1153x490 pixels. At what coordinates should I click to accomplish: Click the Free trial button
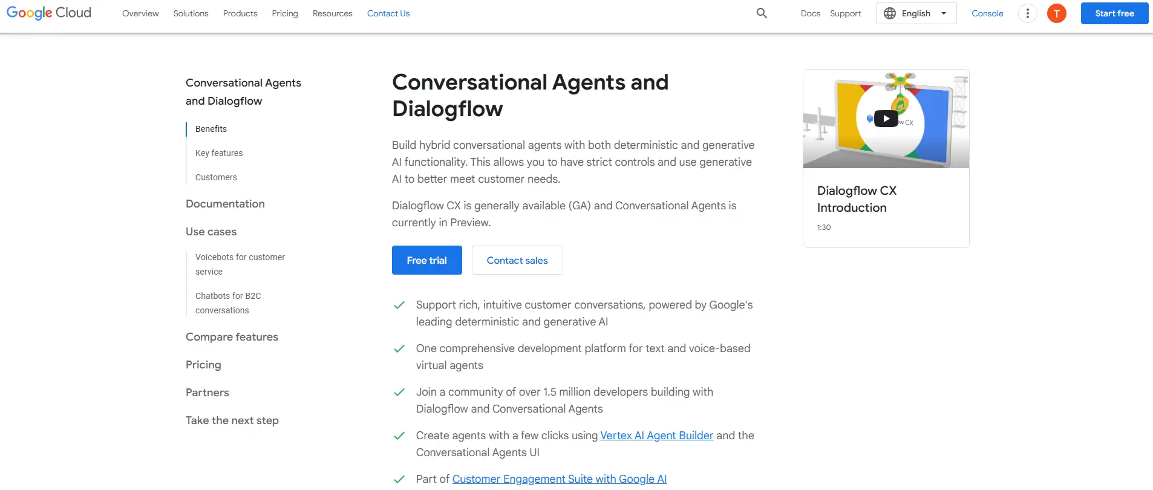426,260
